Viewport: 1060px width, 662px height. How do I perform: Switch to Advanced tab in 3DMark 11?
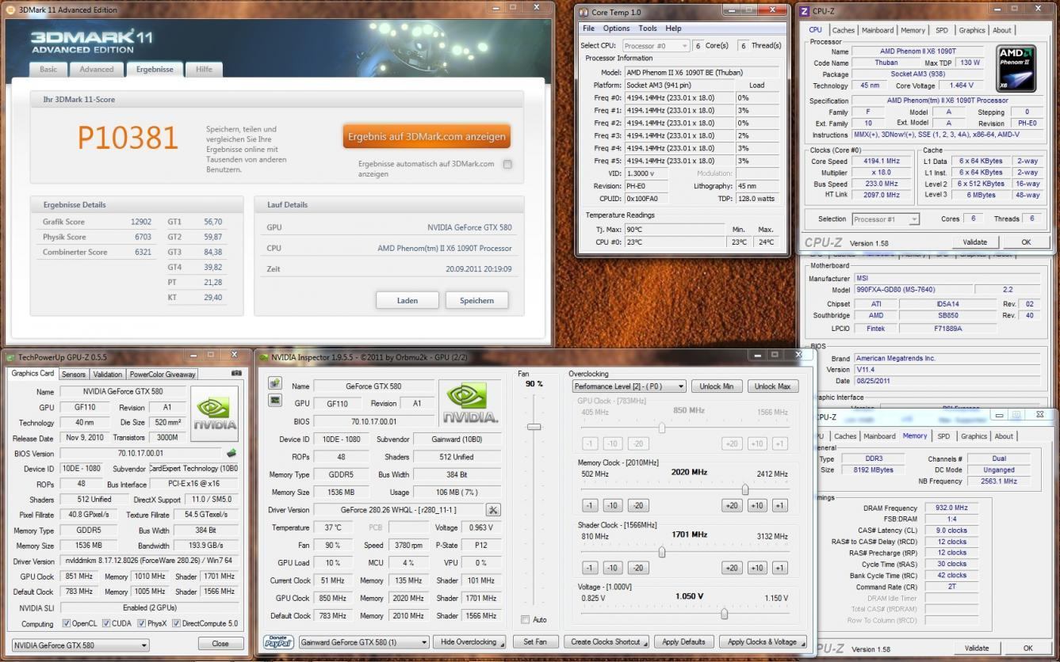pyautogui.click(x=97, y=70)
